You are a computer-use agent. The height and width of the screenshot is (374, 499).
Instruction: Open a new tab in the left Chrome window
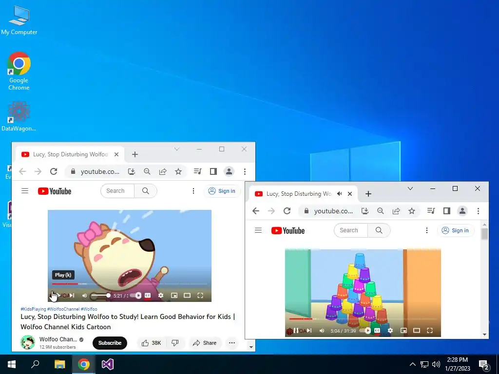[x=135, y=154]
